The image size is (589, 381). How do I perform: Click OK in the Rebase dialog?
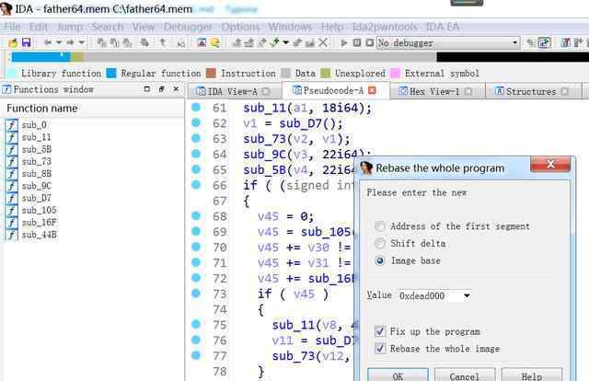[x=397, y=375]
